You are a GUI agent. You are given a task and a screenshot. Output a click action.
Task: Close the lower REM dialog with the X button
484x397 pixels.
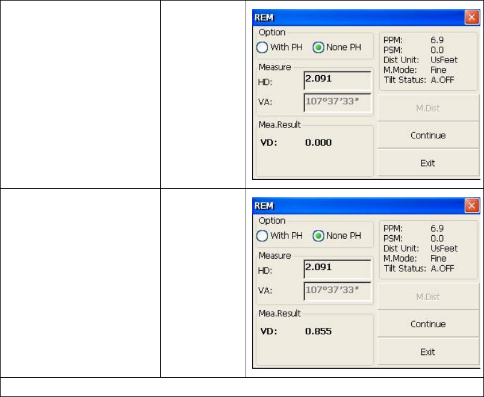click(471, 206)
